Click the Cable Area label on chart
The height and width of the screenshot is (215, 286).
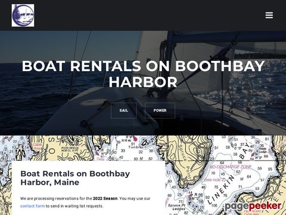click(x=37, y=146)
